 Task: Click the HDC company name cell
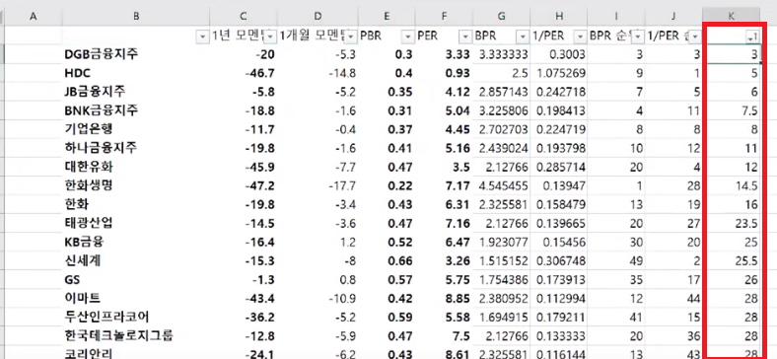coord(136,73)
